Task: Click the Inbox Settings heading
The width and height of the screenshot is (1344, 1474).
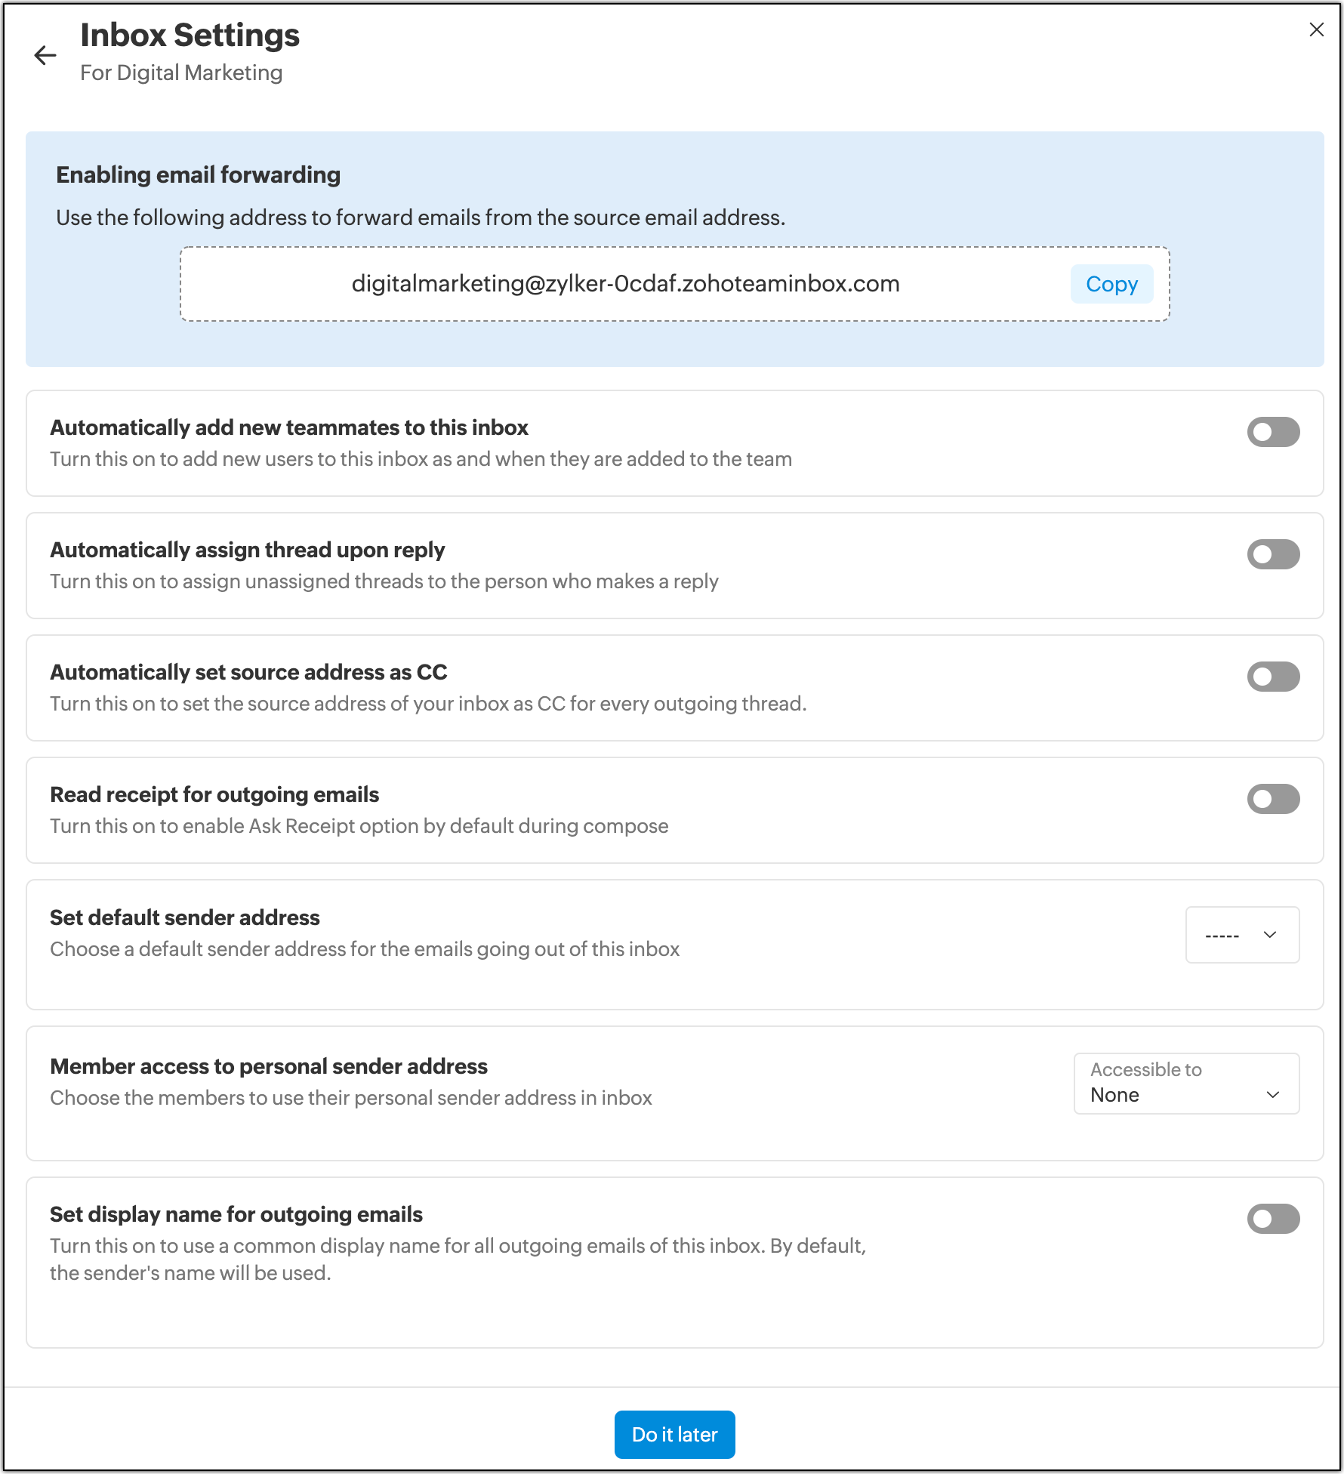Action: (x=190, y=35)
